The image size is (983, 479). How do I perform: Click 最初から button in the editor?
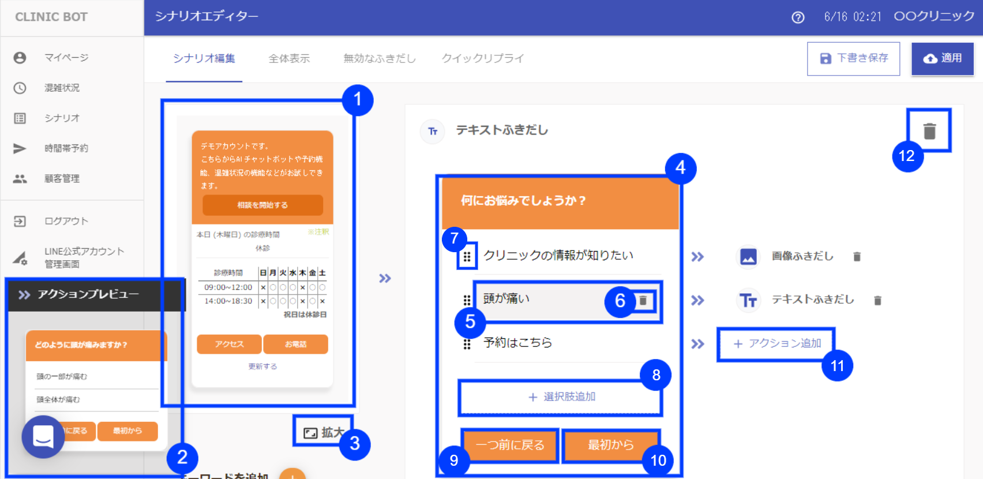point(610,445)
